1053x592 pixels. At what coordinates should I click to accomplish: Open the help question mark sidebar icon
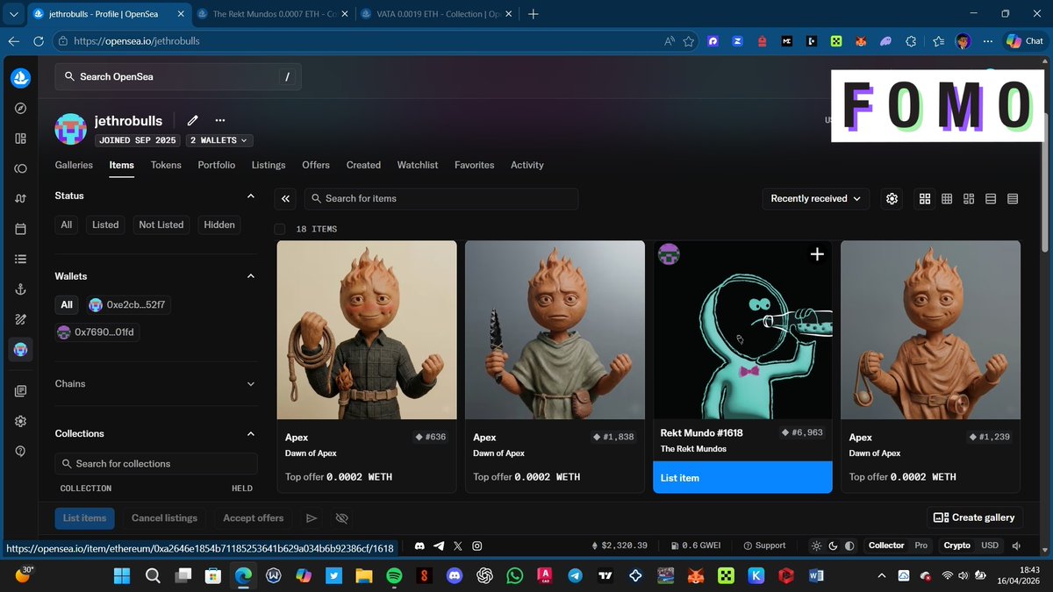click(20, 451)
